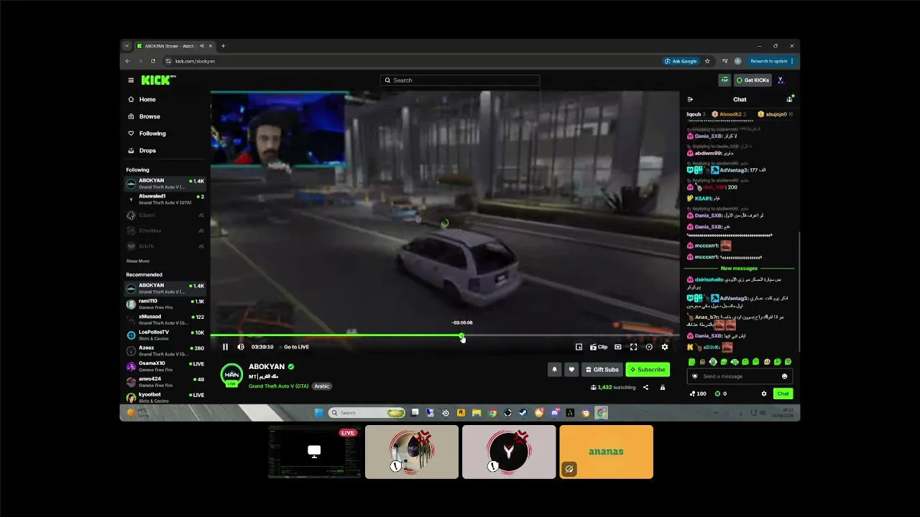Image resolution: width=920 pixels, height=517 pixels.
Task: Open the sidebar hamburger menu
Action: click(x=131, y=80)
